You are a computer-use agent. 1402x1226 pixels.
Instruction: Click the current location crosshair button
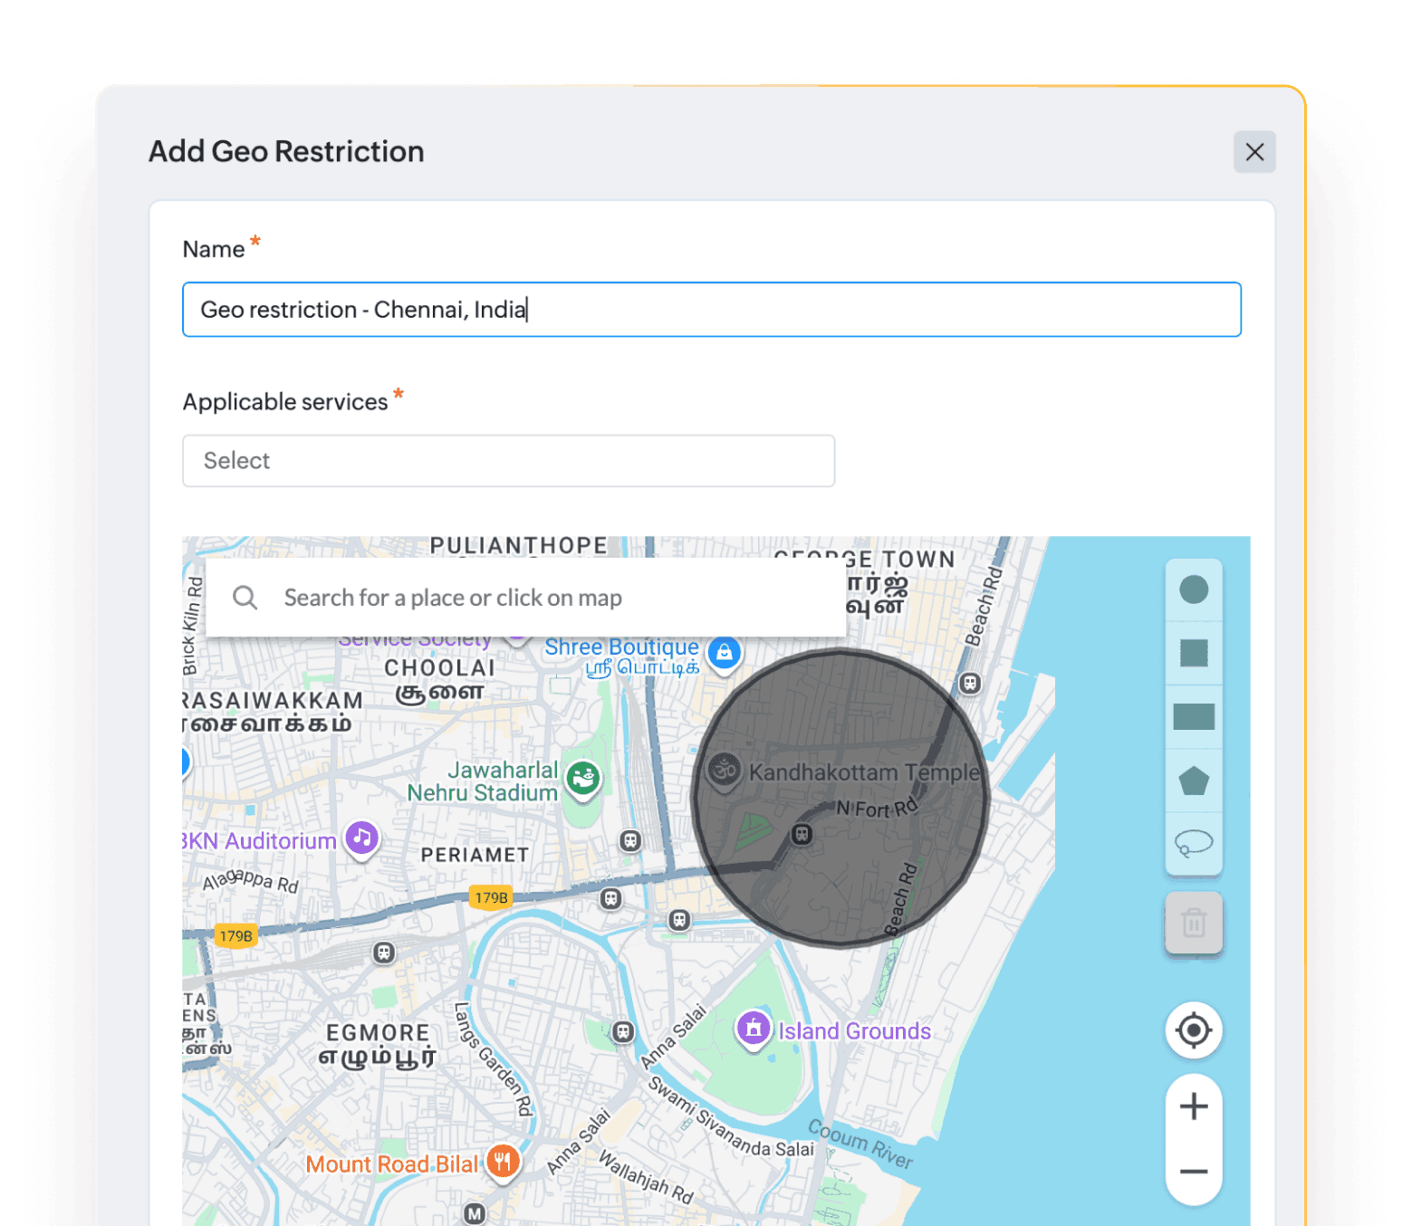(x=1194, y=1030)
